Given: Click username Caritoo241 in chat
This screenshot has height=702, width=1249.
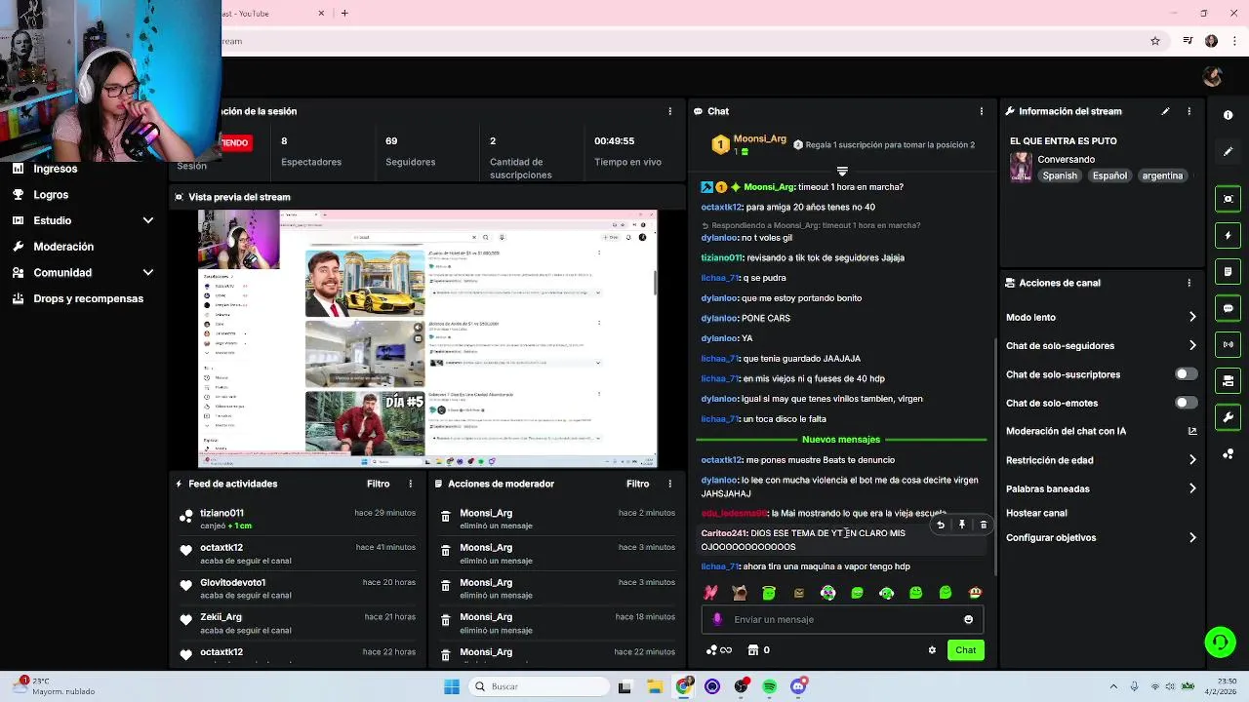Looking at the screenshot, I should tap(724, 533).
